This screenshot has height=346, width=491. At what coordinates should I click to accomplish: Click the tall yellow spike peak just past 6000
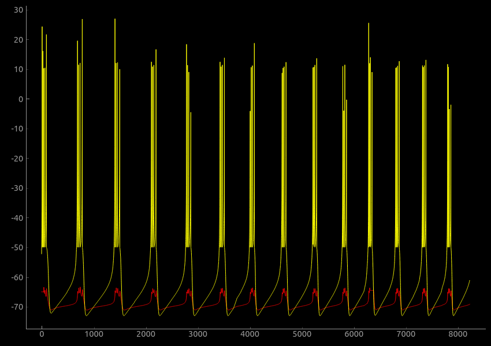click(x=369, y=24)
